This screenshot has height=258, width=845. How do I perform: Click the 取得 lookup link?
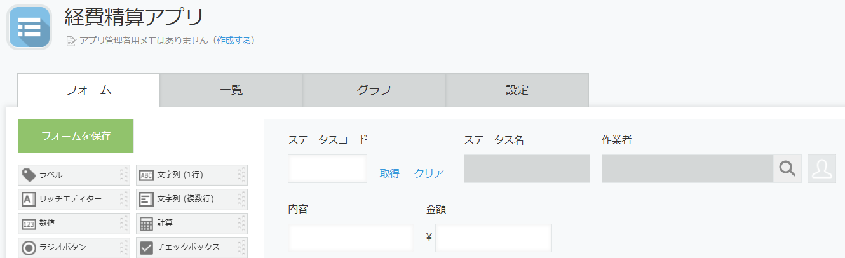point(389,173)
